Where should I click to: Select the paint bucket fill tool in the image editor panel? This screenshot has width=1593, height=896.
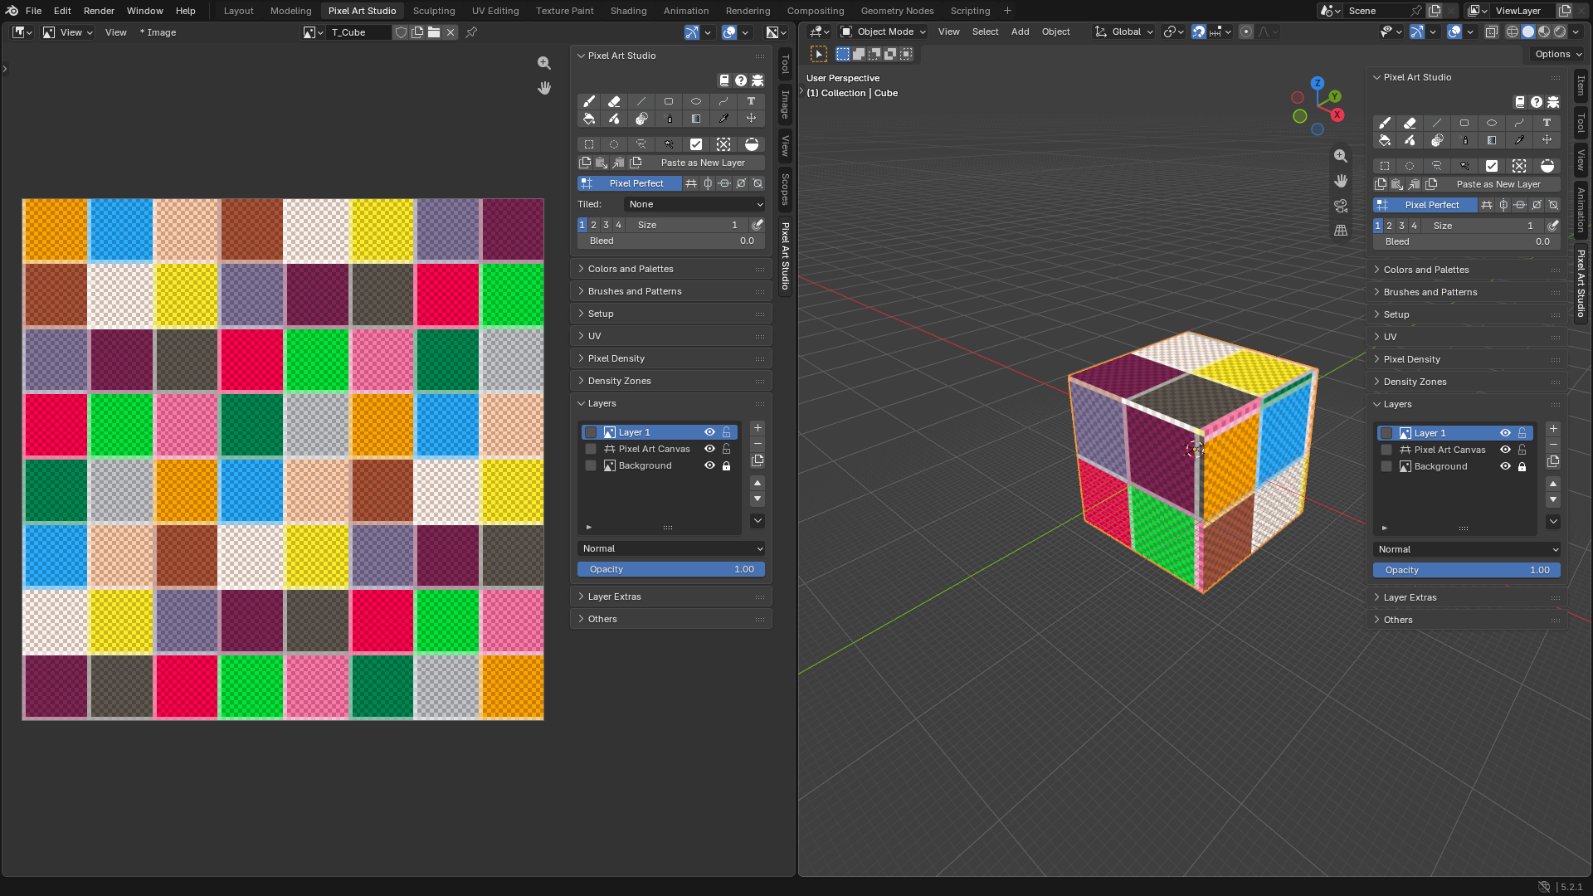(589, 119)
